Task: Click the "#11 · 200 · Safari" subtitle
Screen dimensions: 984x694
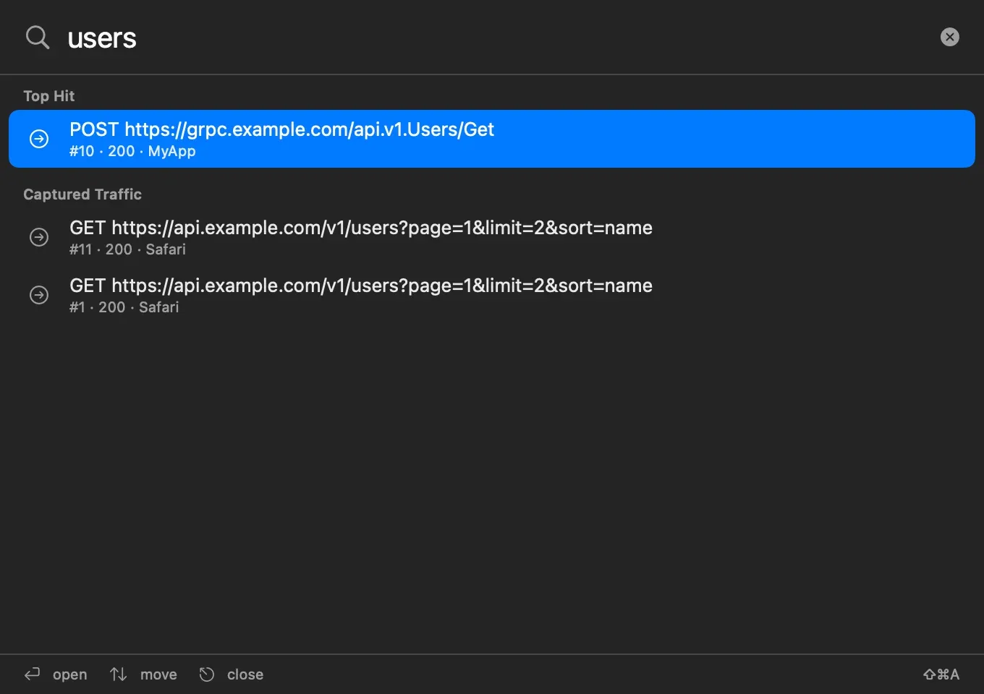Action: [127, 249]
